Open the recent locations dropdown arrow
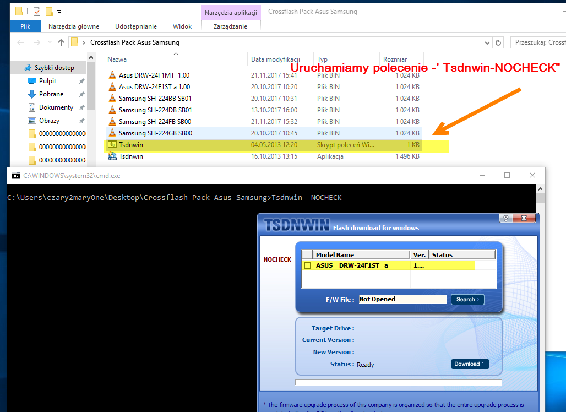 point(50,42)
